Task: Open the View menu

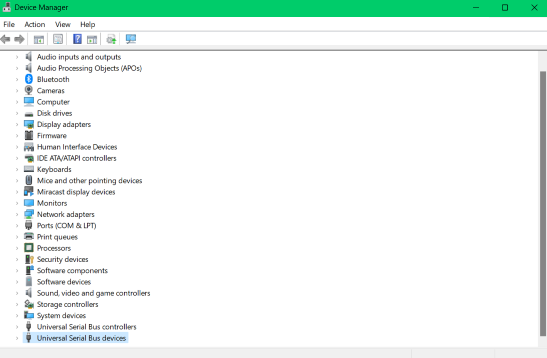Action: 63,24
